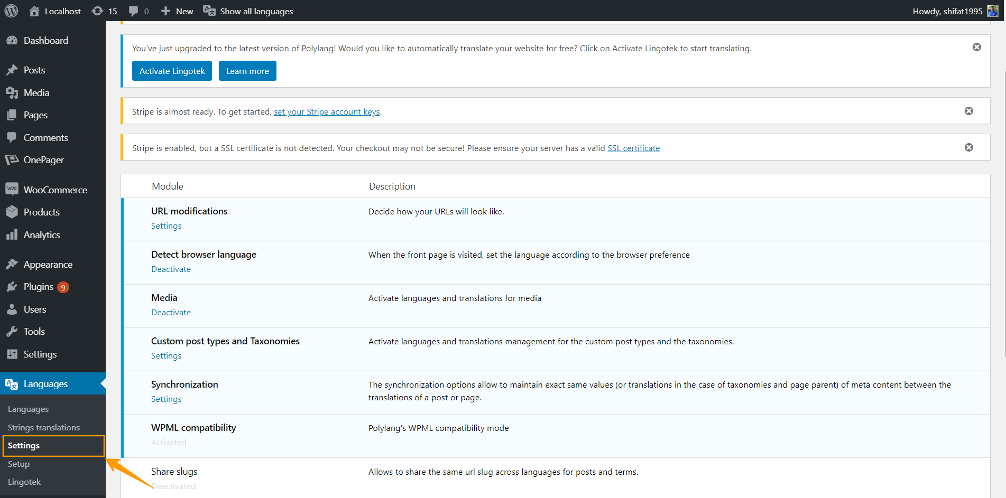
Task: Click the Products box icon
Action: pyautogui.click(x=12, y=212)
